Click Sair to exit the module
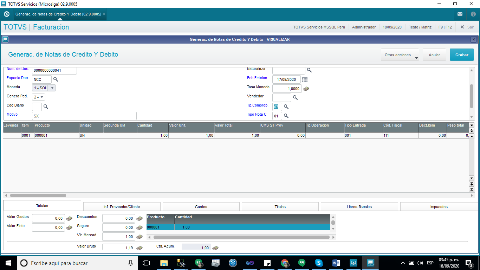 467,27
